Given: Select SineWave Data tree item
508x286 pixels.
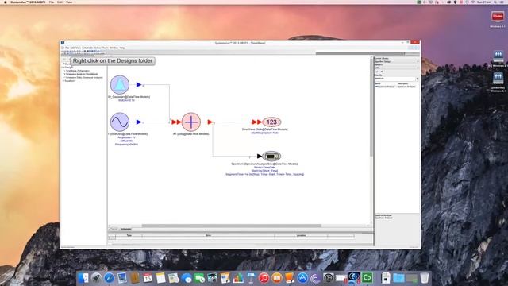Looking at the screenshot, I should [84, 78].
